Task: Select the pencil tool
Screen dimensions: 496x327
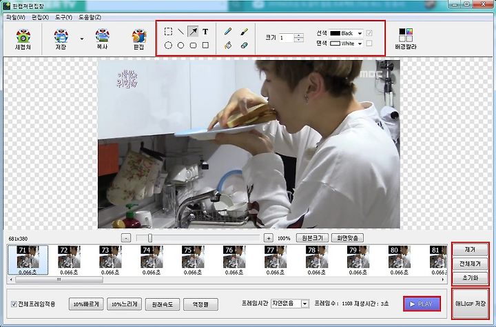Action: (x=228, y=31)
